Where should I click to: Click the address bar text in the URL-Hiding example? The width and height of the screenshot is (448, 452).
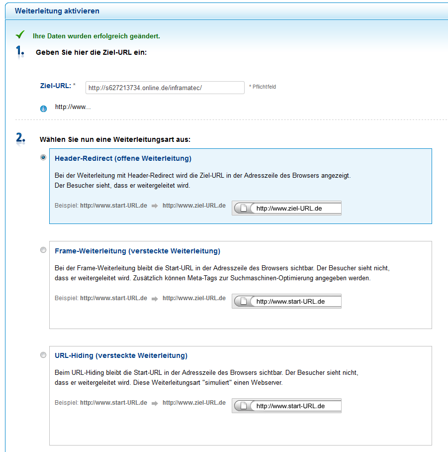pyautogui.click(x=290, y=406)
